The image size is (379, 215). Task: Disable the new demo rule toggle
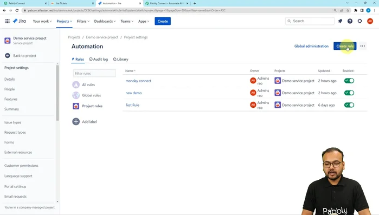349,93
